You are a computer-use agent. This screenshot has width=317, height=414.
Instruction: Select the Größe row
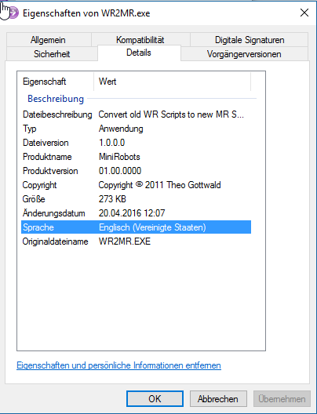[x=136, y=199]
